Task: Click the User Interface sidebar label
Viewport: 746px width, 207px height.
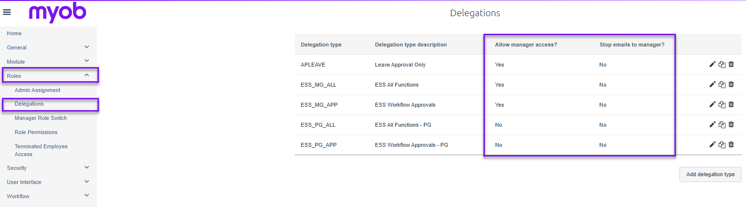Action: pyautogui.click(x=24, y=182)
